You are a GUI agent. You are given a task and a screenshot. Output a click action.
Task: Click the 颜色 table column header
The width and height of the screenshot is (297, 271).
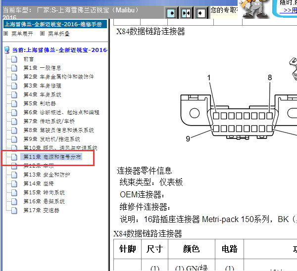[191, 249]
